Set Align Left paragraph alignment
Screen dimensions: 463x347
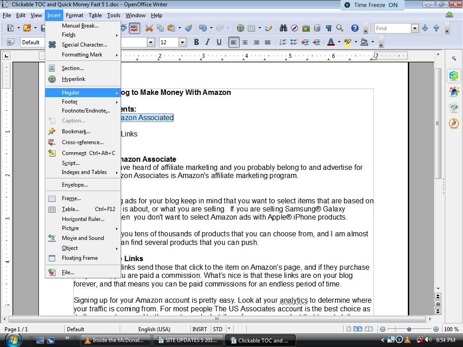234,42
